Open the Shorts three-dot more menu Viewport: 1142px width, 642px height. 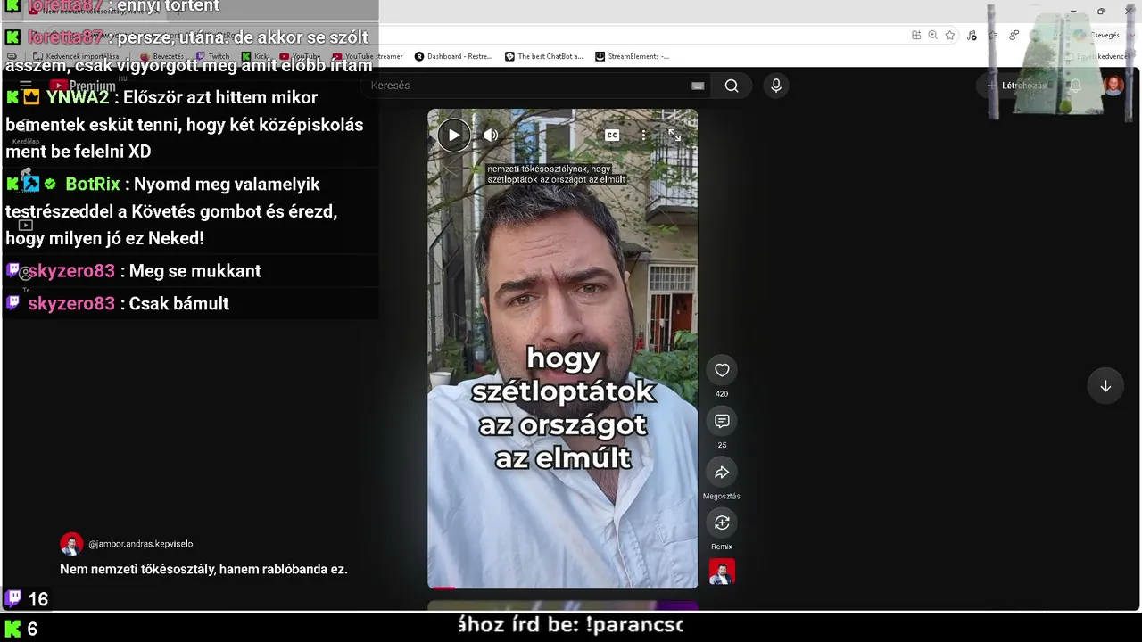pyautogui.click(x=643, y=136)
